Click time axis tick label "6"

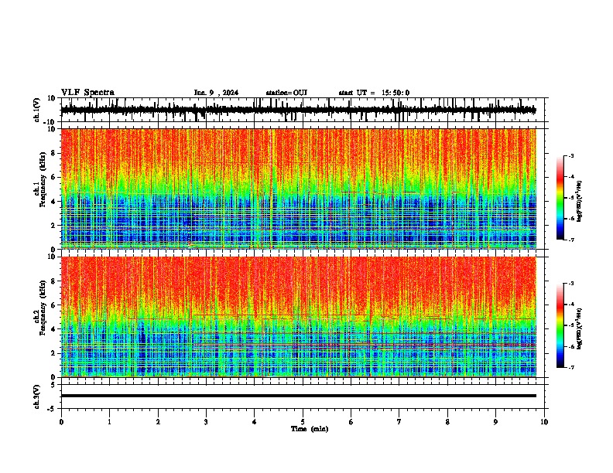pos(351,422)
